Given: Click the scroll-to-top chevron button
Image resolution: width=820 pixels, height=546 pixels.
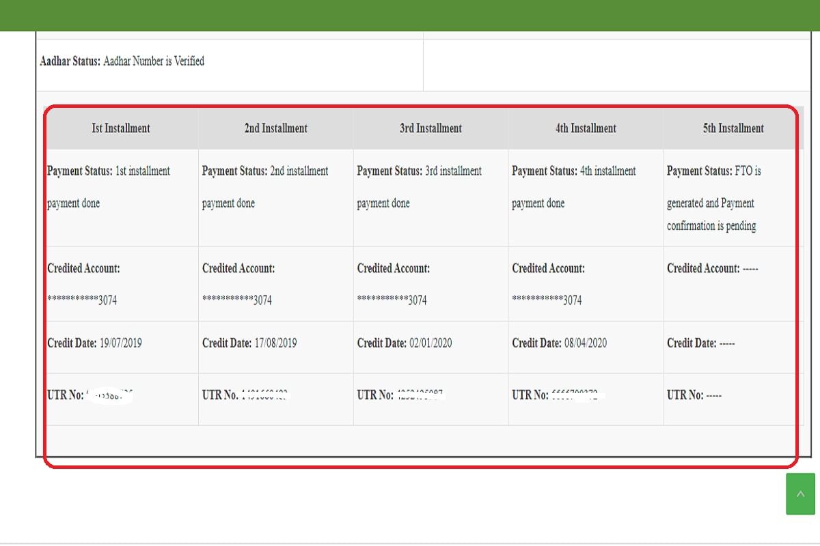Looking at the screenshot, I should 800,493.
